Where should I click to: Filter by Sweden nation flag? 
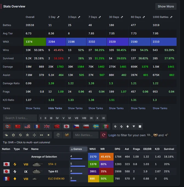pos(96,127)
